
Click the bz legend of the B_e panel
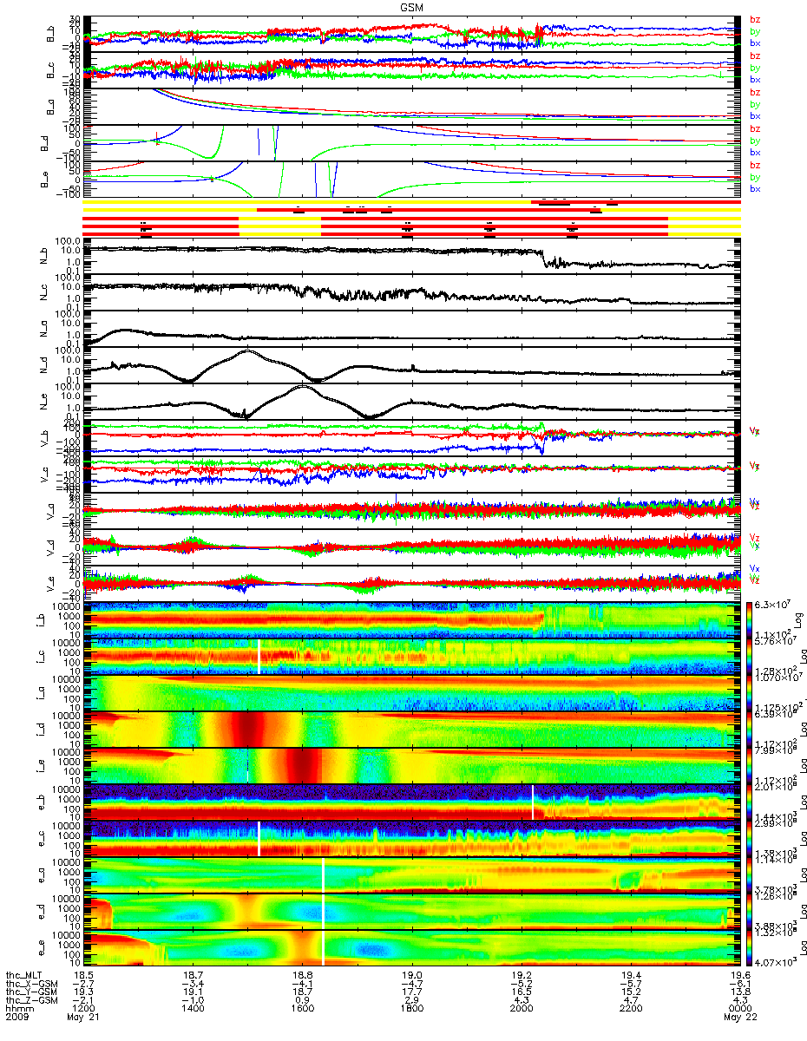coord(755,165)
